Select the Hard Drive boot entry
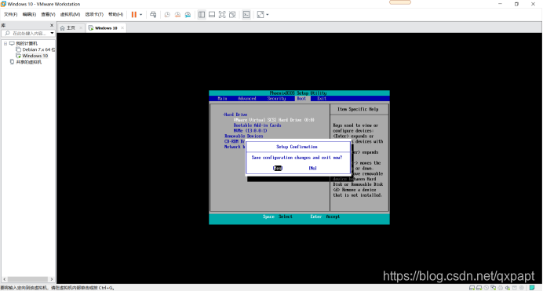The image size is (543, 291). [235, 115]
